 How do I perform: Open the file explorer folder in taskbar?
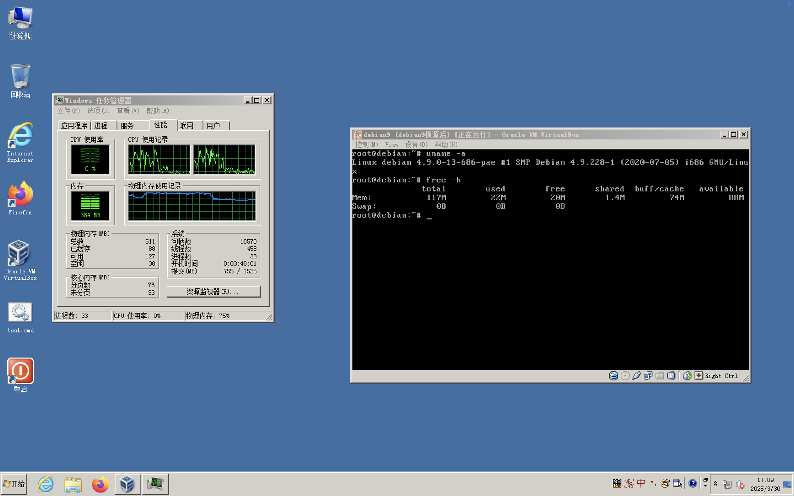(73, 484)
